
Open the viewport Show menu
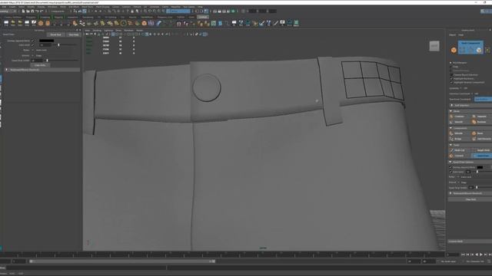(x=118, y=31)
